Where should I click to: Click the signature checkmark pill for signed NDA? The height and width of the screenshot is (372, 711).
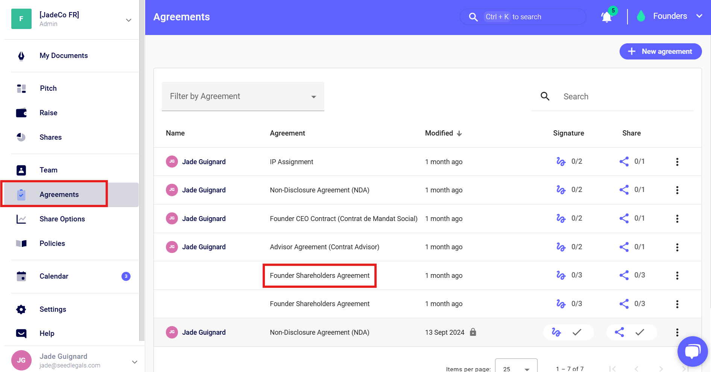pyautogui.click(x=568, y=332)
